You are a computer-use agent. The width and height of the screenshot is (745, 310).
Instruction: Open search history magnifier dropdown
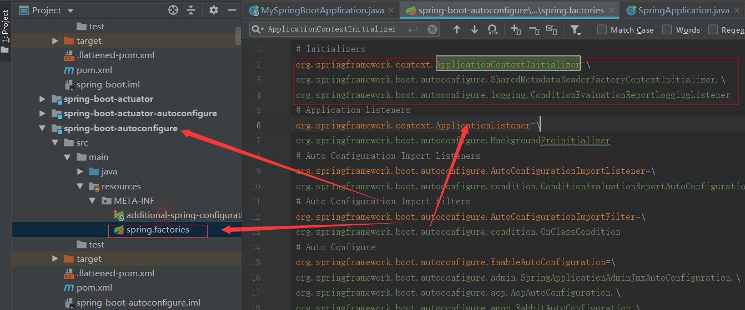click(258, 29)
